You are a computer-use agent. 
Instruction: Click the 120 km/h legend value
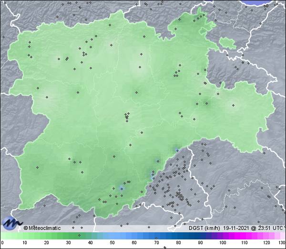pos(266,243)
